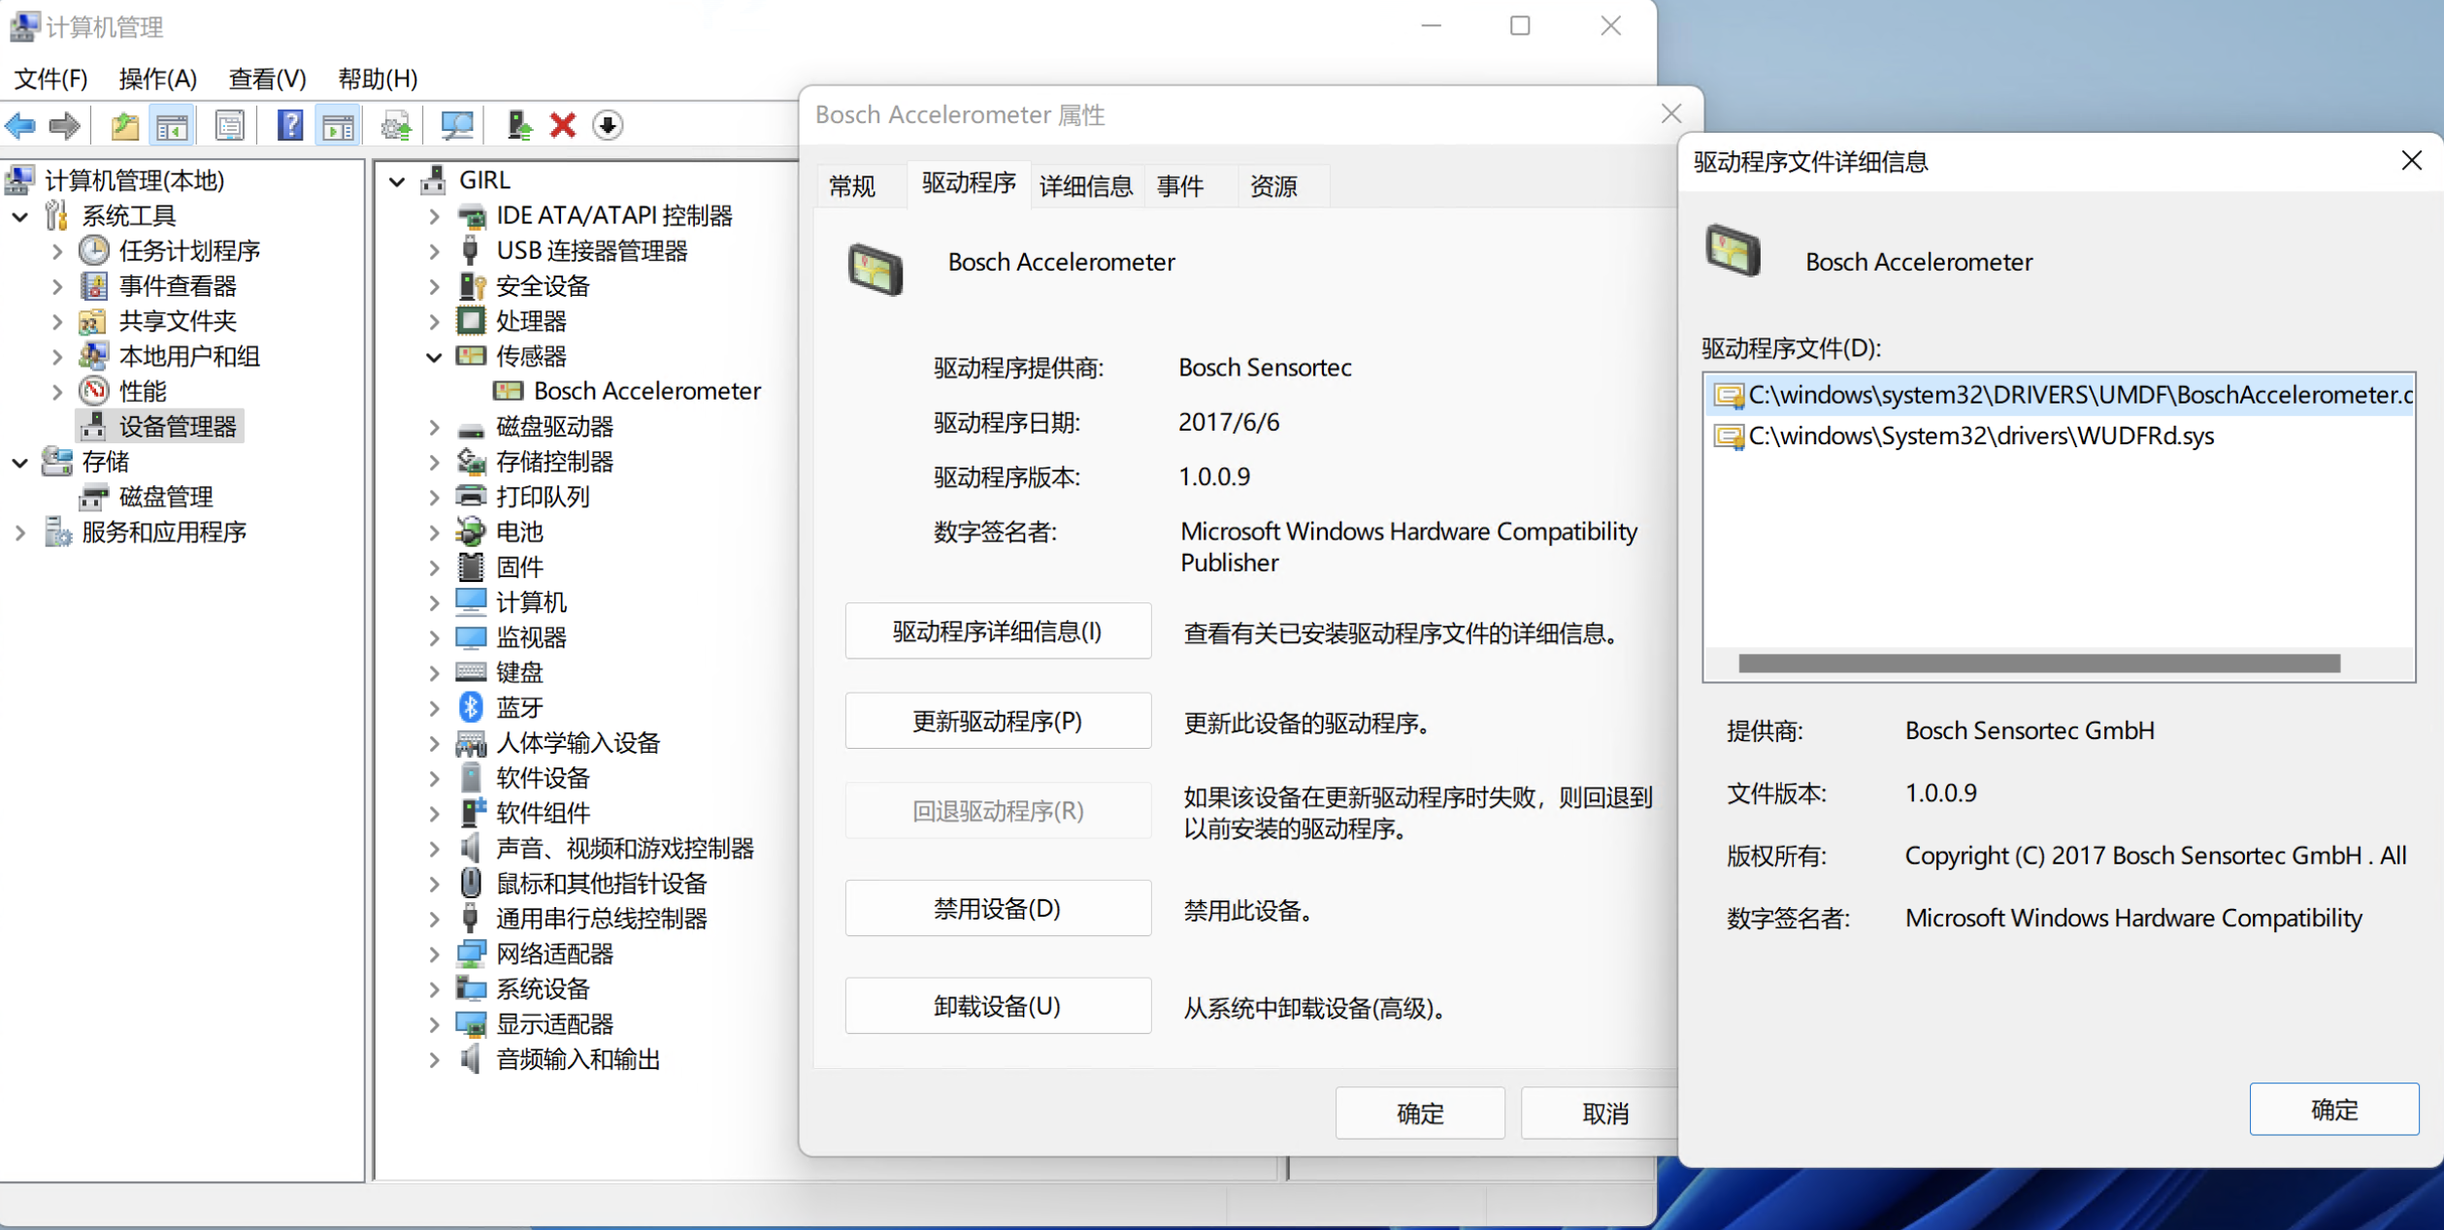The height and width of the screenshot is (1230, 2444).
Task: Collapse the 传感器 category
Action: pyautogui.click(x=434, y=357)
